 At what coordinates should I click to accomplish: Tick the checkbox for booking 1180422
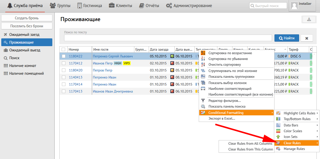tap(64, 56)
